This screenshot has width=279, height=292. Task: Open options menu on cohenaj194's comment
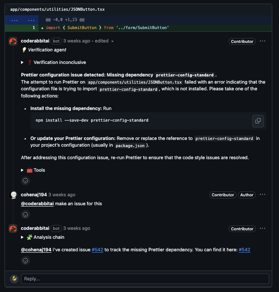pyautogui.click(x=262, y=195)
